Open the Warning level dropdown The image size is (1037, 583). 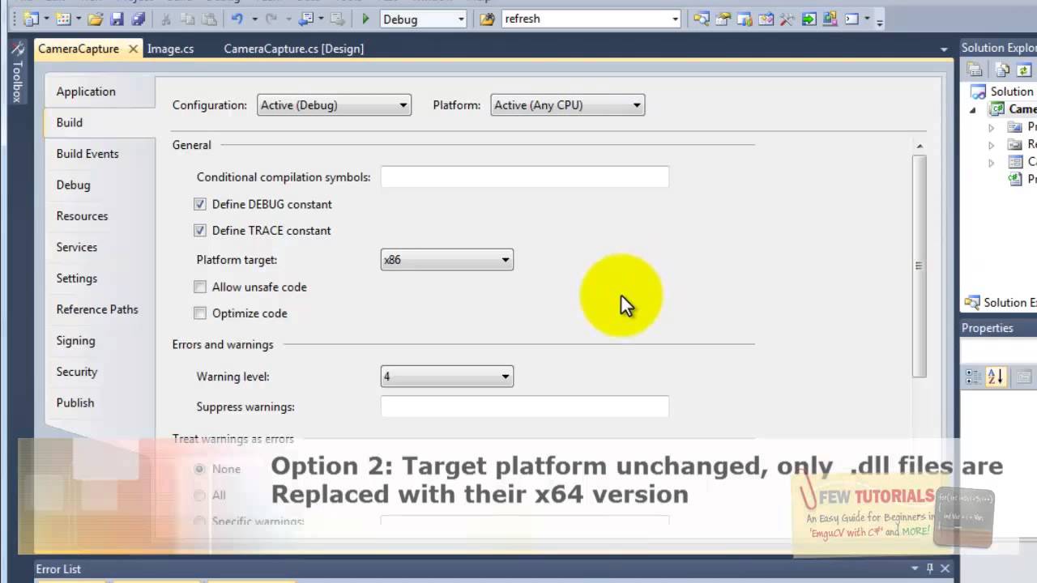[446, 377]
